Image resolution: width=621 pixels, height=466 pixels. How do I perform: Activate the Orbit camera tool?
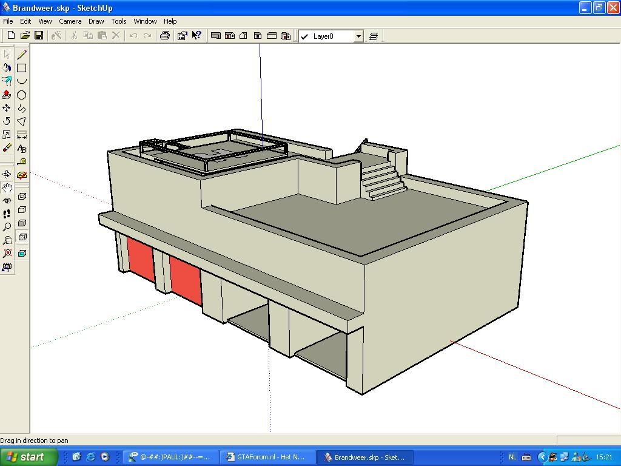7,174
